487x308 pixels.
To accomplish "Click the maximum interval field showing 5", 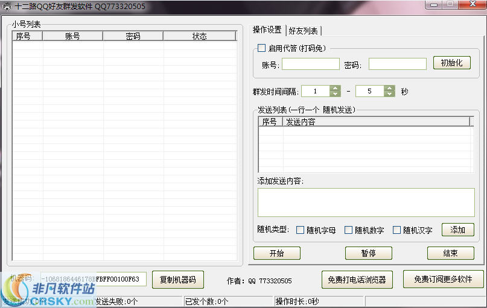I will coord(369,91).
